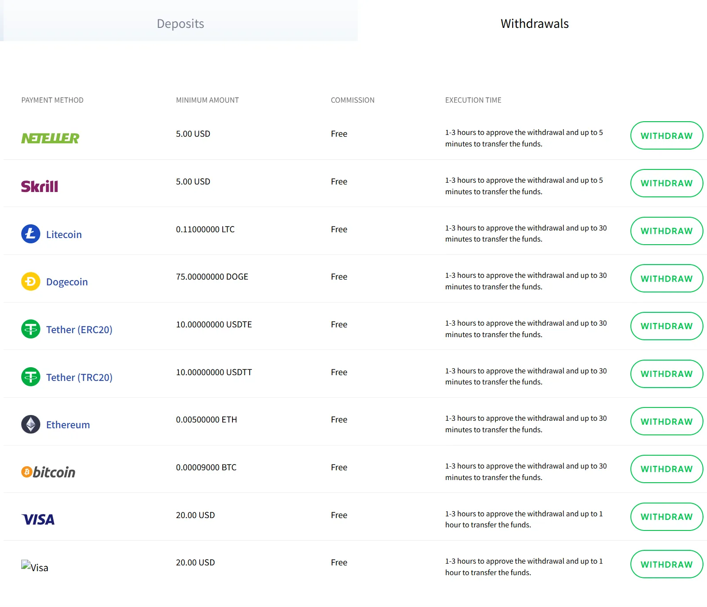Click the EXECUTION TIME column header
The width and height of the screenshot is (707, 607).
[473, 100]
